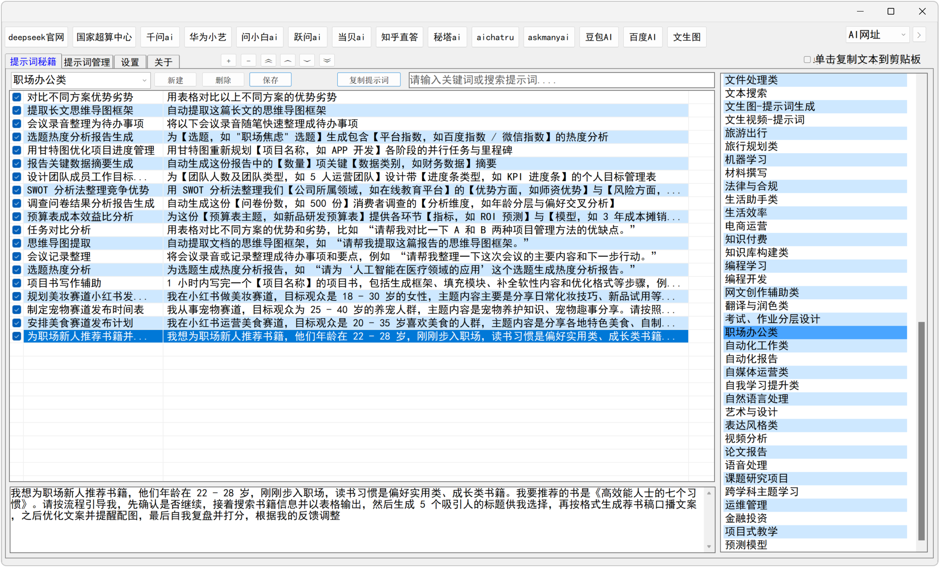Open 当贝ai shortcut button

click(x=352, y=37)
